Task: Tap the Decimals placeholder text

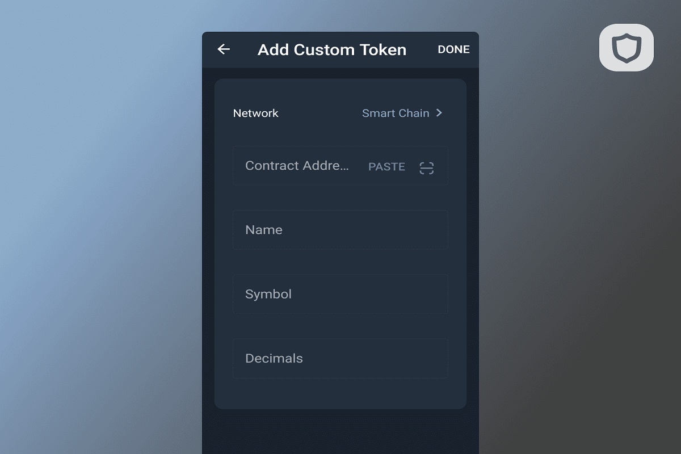Action: tap(274, 358)
